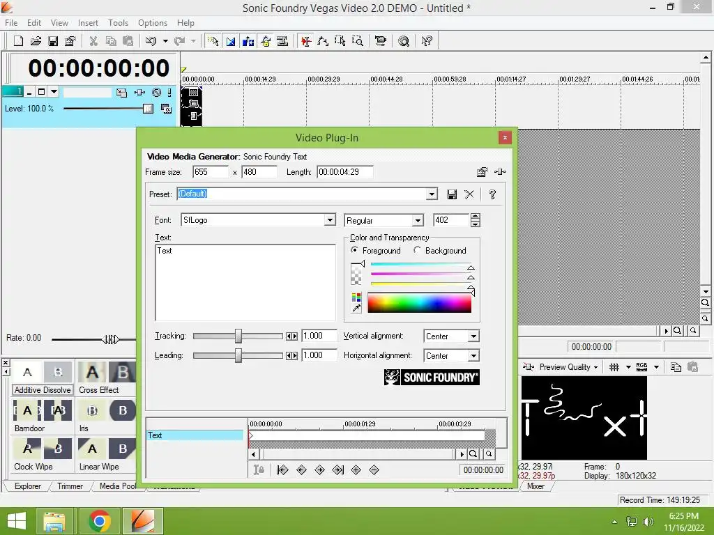This screenshot has width=714, height=535.
Task: Click the Open project folder icon
Action: (36, 41)
